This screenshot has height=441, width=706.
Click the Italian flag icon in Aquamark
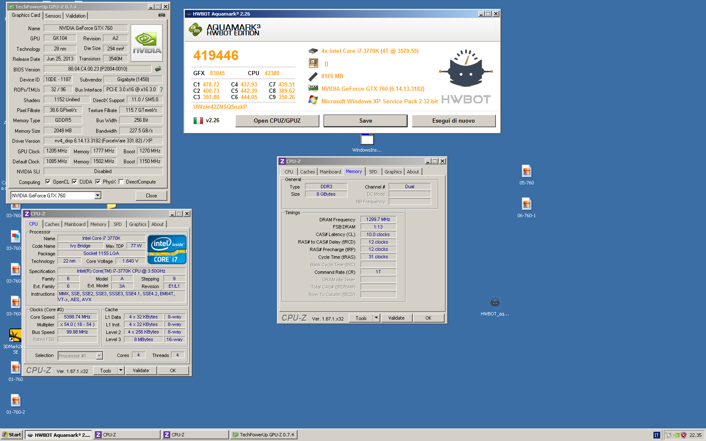pos(198,121)
